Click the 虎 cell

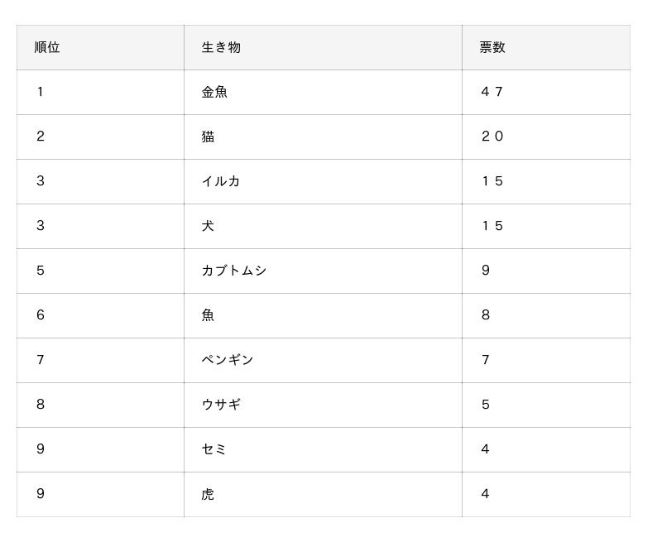(x=208, y=494)
